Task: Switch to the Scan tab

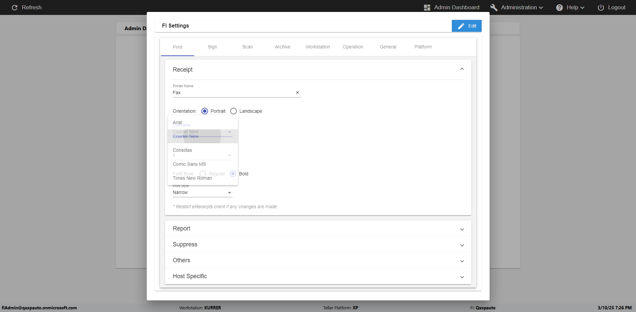Action: [247, 47]
